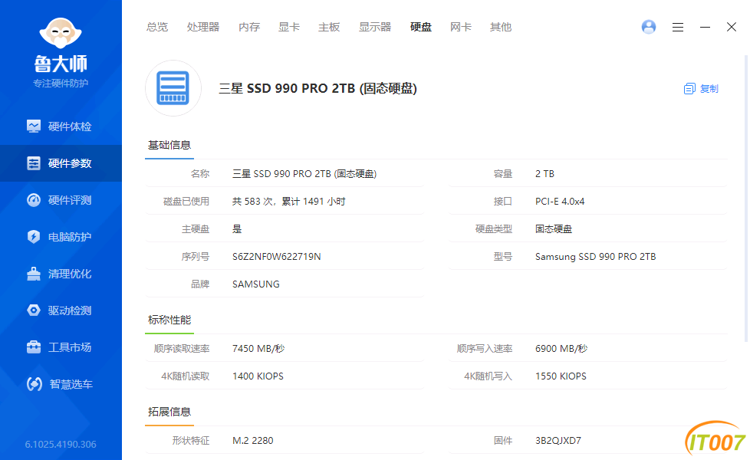
Task: Open 驱动检测 driver detection icon
Action: [x=34, y=310]
